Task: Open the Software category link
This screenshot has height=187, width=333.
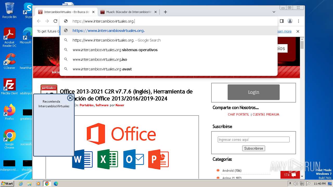Action: click(102, 105)
